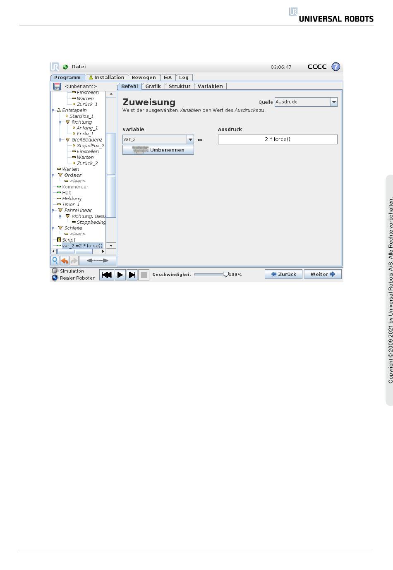Open the E/A tab
The image size is (393, 570).
tap(168, 77)
